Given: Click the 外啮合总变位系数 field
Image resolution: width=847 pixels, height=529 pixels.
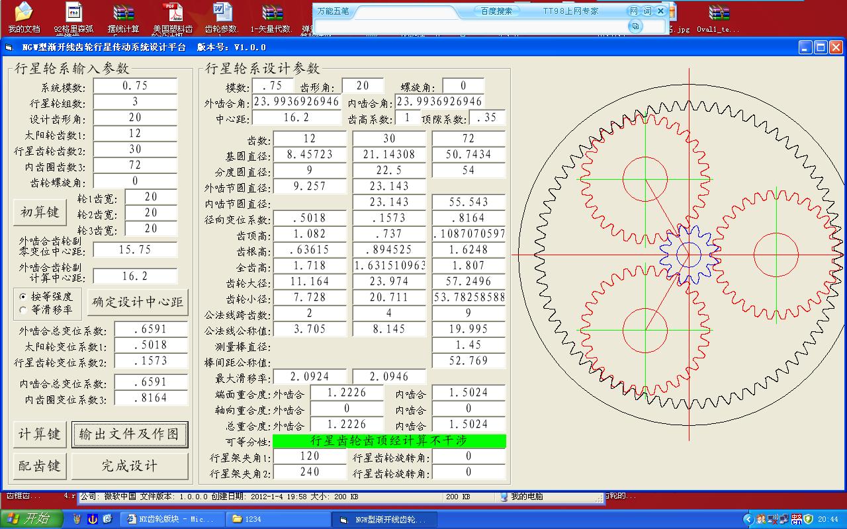Looking at the screenshot, I should [x=151, y=329].
